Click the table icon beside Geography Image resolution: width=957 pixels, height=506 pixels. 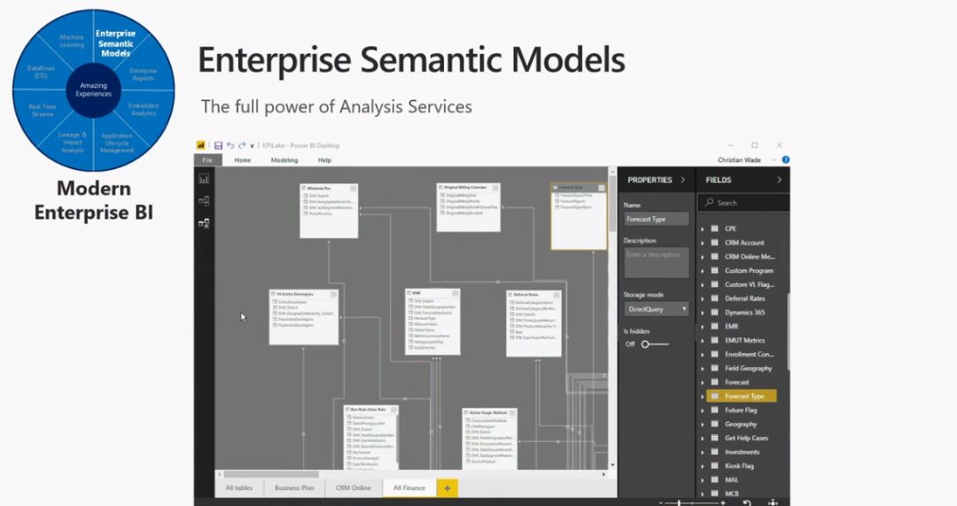coord(715,424)
